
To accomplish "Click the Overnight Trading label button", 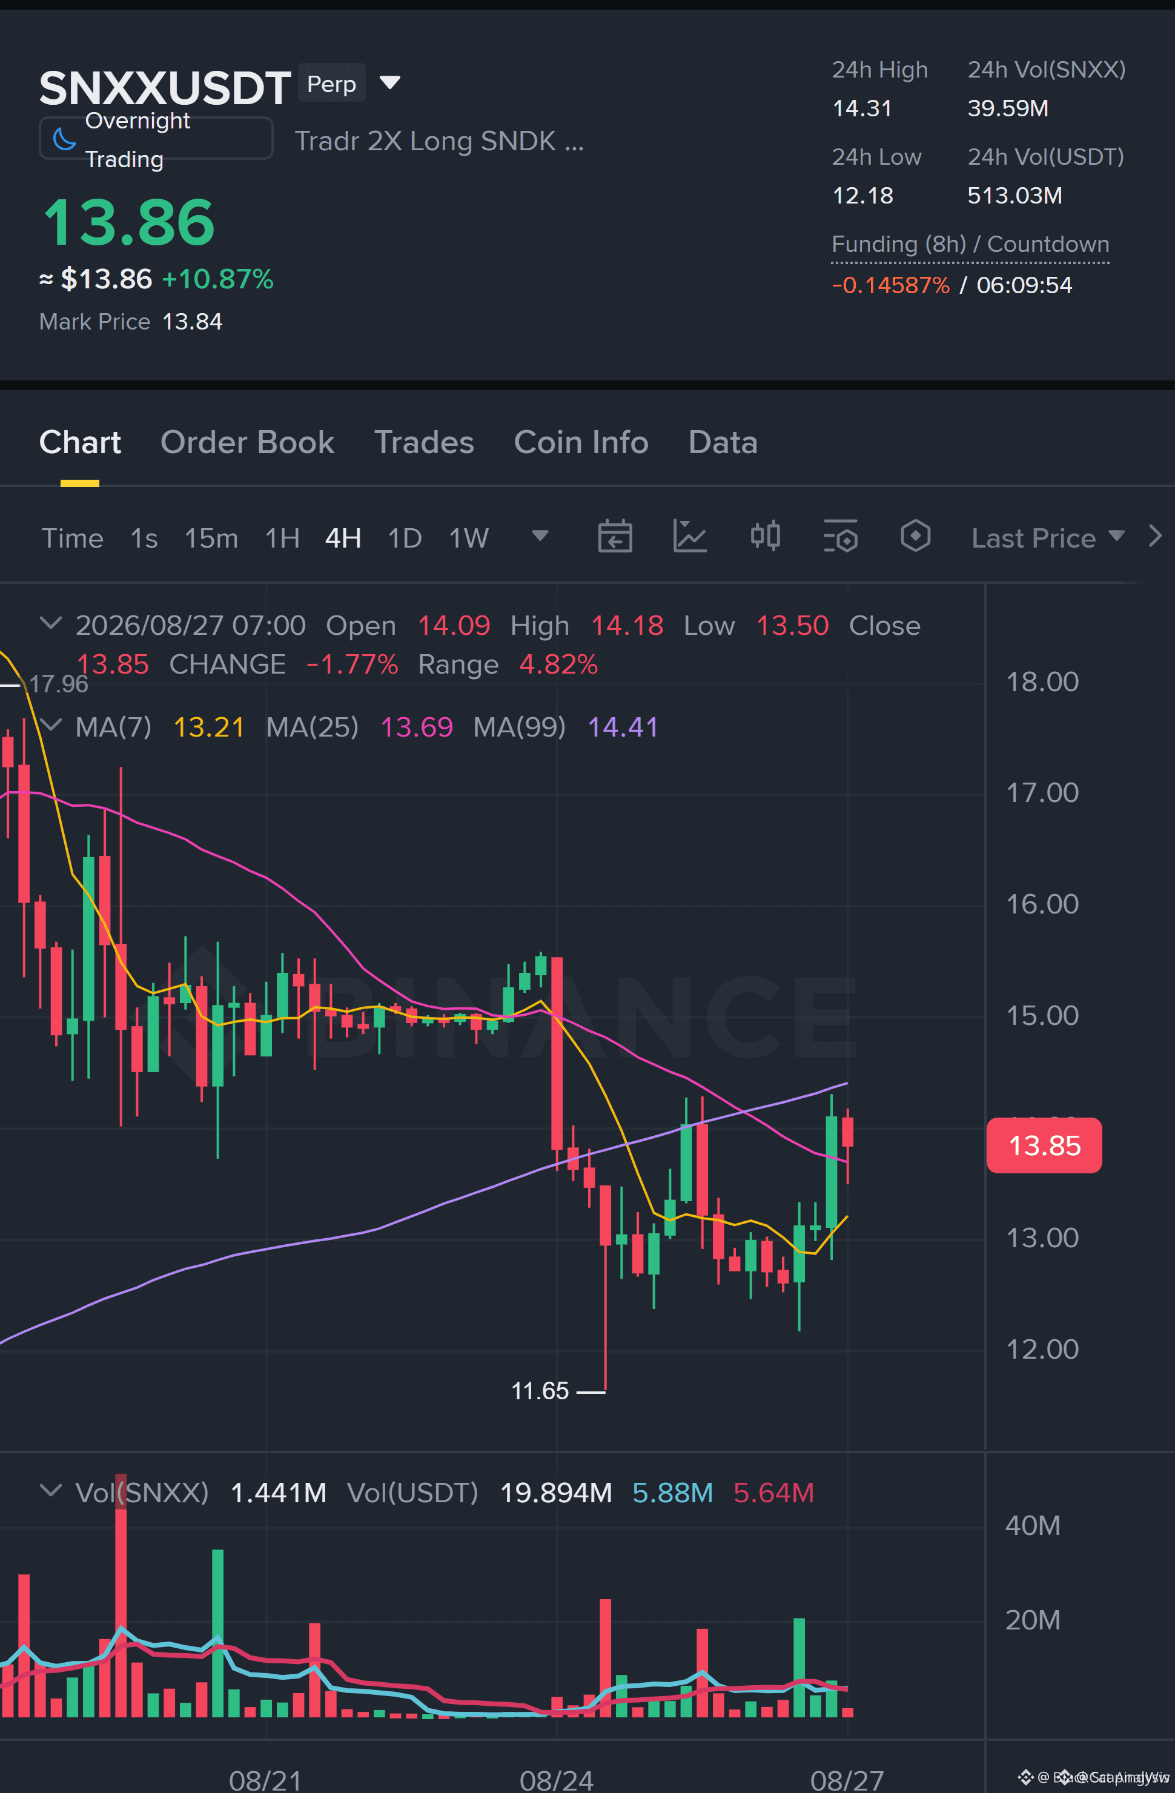I will coord(156,139).
